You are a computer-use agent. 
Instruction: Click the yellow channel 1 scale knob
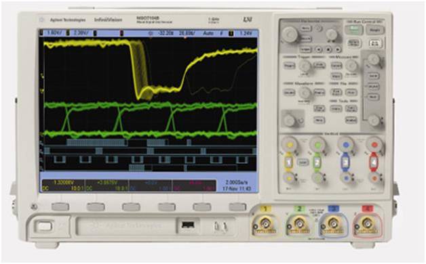point(290,144)
